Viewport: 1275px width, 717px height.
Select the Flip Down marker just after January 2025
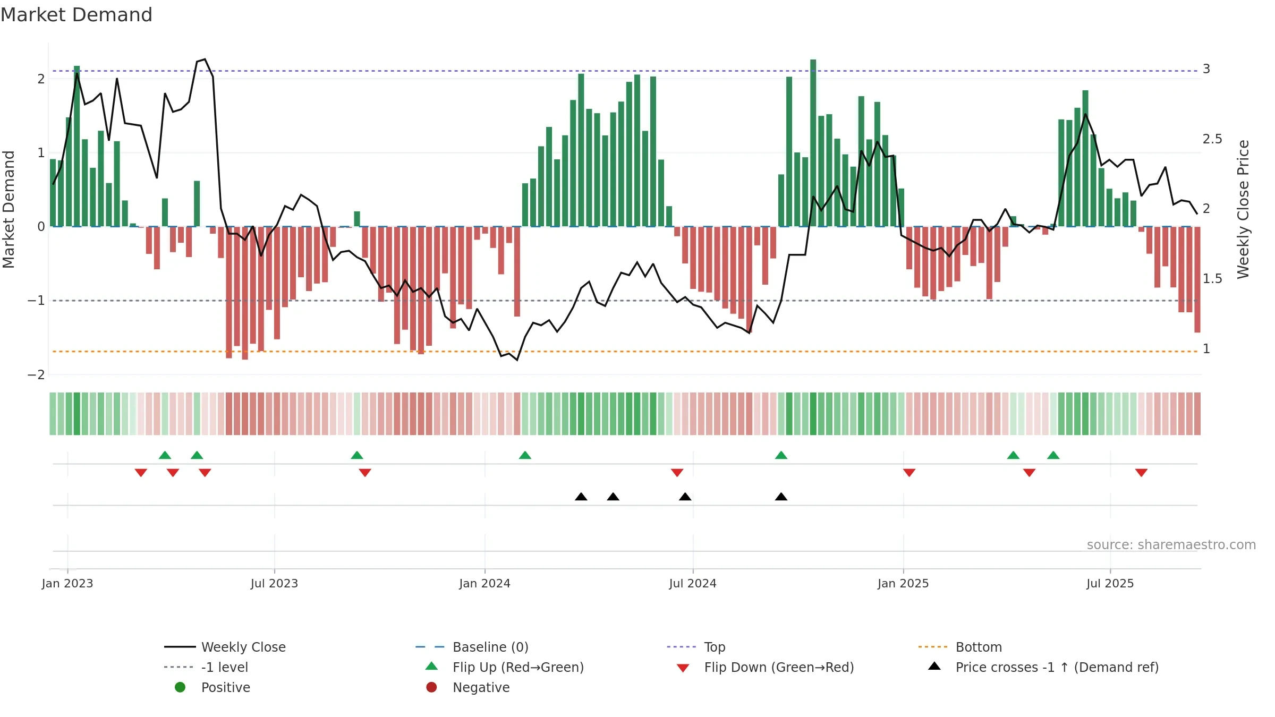point(909,473)
